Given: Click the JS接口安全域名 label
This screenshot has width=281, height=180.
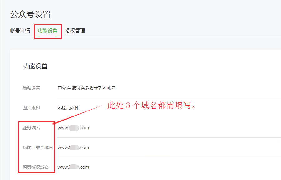Looking at the screenshot, I should click(x=38, y=147).
